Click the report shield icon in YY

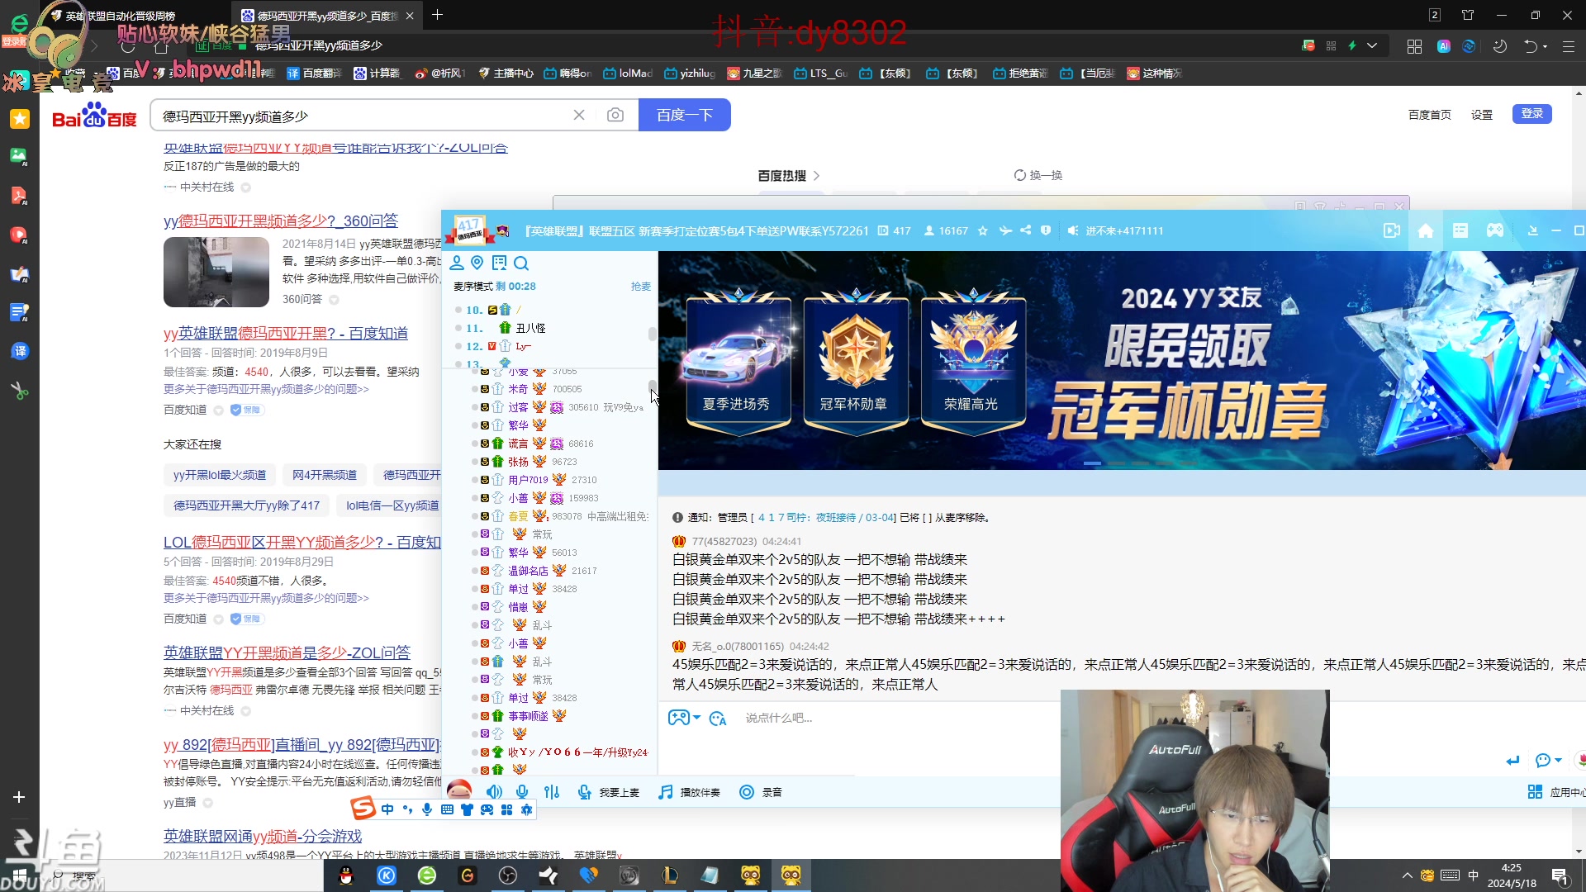1047,230
